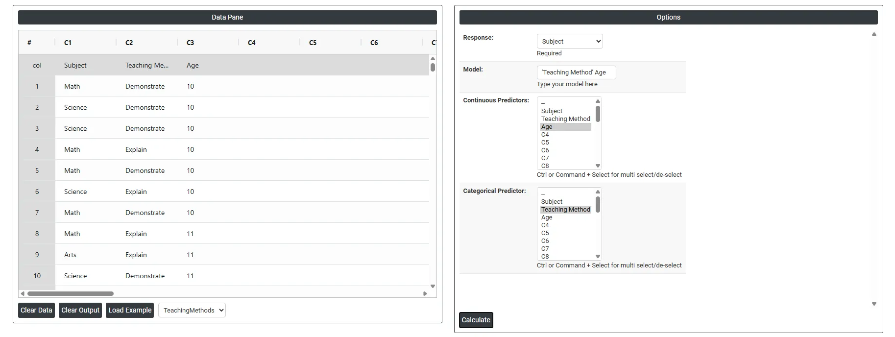The height and width of the screenshot is (337, 895).
Task: Click data table scroll-right arrow
Action: coord(425,294)
